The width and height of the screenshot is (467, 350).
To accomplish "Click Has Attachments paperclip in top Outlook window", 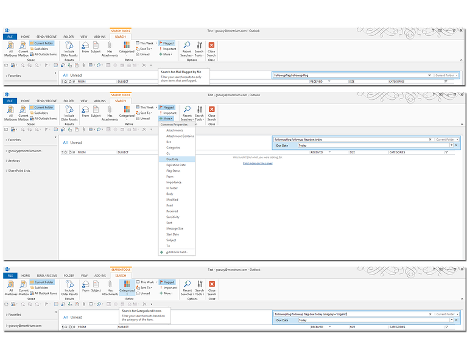I will coord(110,49).
